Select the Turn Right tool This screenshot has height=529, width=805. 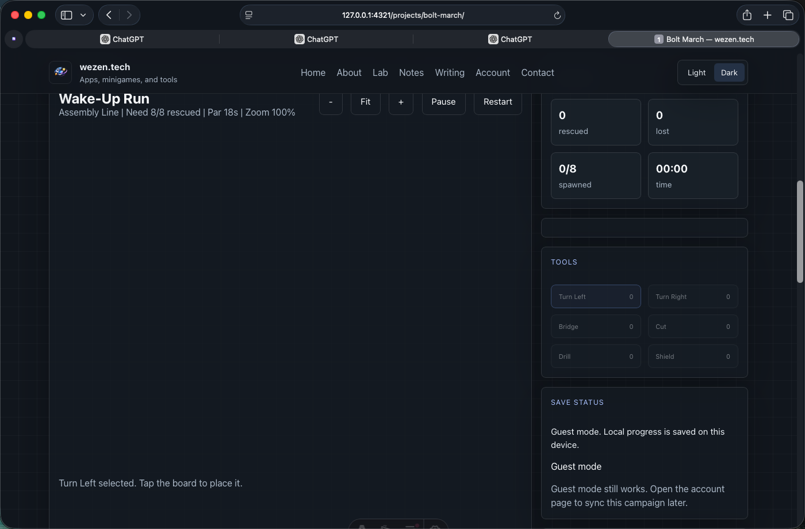pos(692,297)
